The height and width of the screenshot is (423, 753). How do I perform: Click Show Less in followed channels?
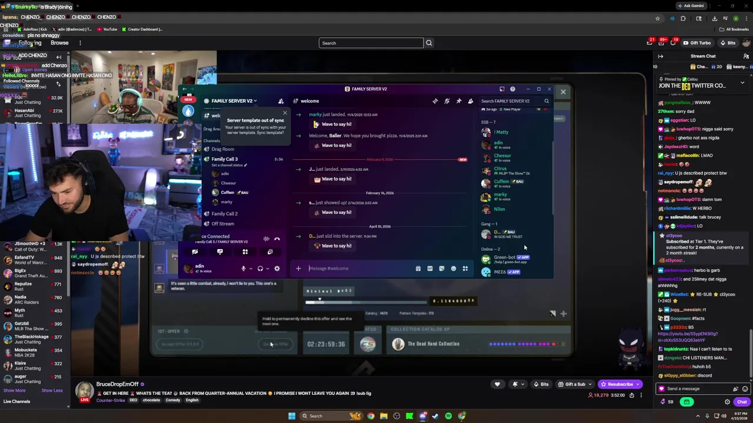(x=52, y=391)
